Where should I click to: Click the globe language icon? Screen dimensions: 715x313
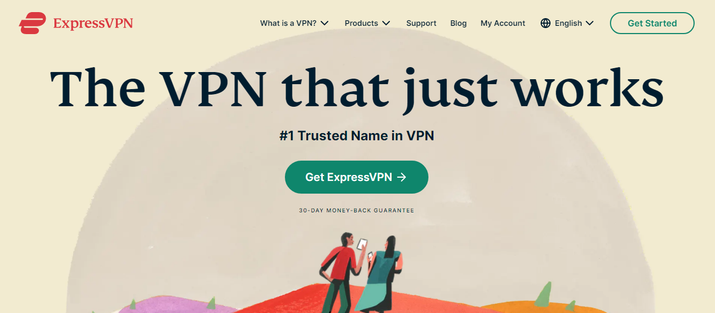[546, 23]
